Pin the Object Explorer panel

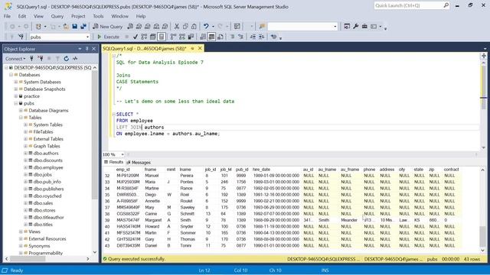pyautogui.click(x=87, y=49)
